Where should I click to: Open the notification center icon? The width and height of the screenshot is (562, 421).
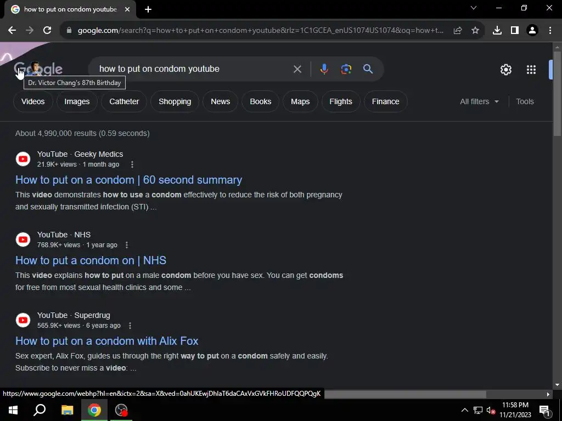click(x=544, y=411)
